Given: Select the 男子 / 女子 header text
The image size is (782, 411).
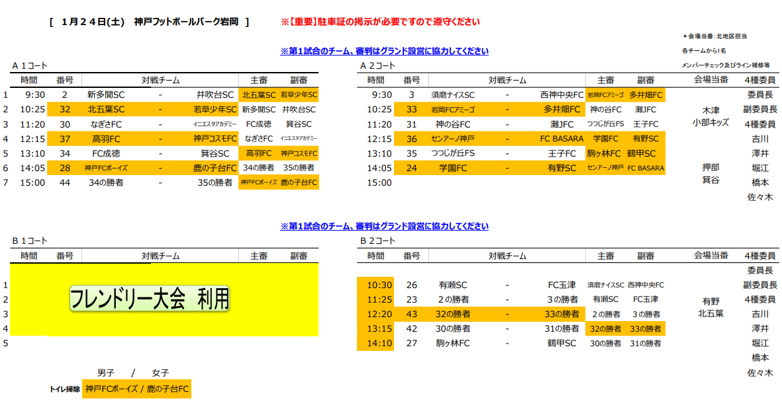Looking at the screenshot, I should [x=132, y=373].
